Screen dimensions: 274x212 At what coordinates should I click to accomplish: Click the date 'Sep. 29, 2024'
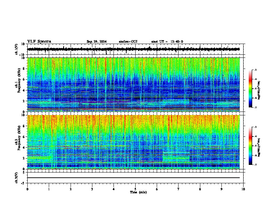coord(97,42)
